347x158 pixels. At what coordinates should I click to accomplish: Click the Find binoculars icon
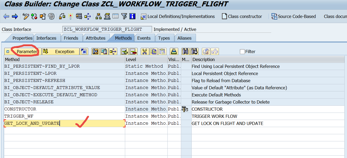pyautogui.click(x=185, y=52)
